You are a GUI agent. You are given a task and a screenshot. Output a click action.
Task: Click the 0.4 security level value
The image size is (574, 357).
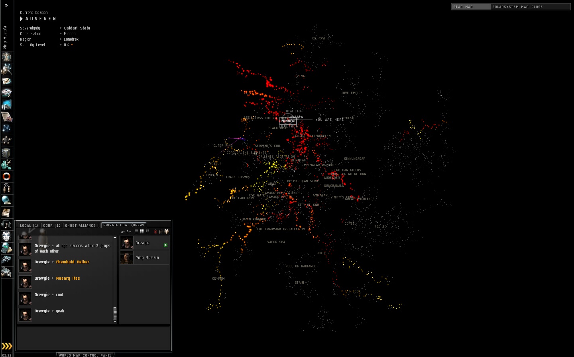pyautogui.click(x=67, y=45)
